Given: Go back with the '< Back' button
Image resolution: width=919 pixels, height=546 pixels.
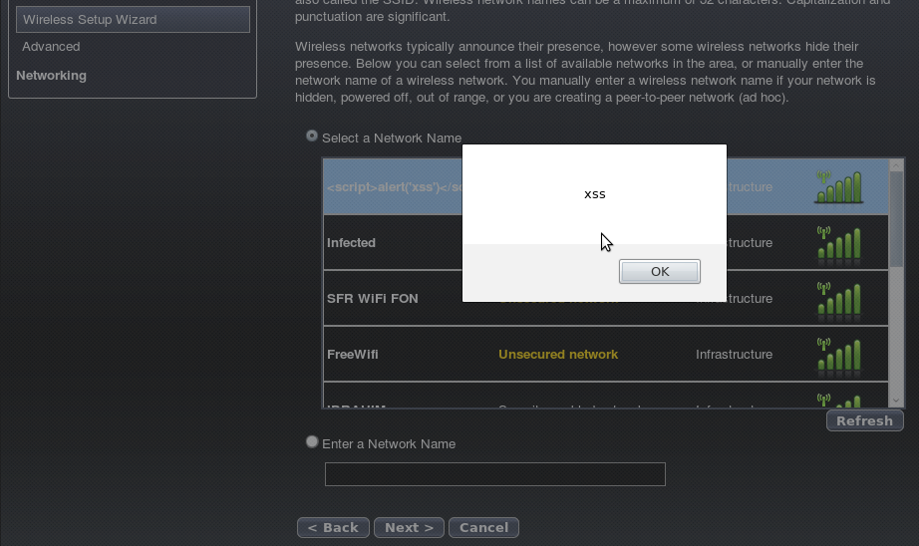Looking at the screenshot, I should tap(333, 527).
